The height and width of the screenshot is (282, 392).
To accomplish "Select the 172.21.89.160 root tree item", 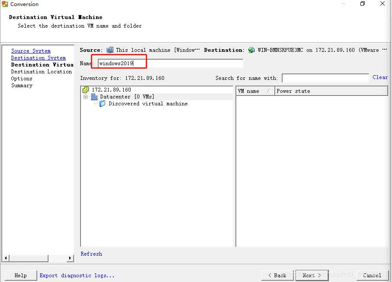I will tap(111, 89).
